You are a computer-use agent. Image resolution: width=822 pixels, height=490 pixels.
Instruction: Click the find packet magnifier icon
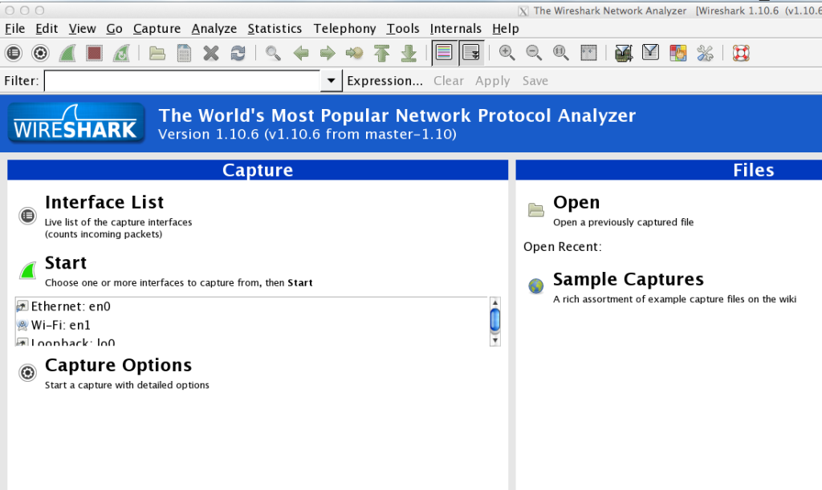274,54
